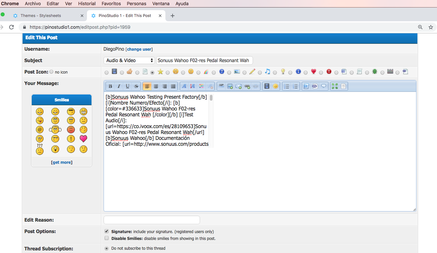
Task: Insert the pink heart smilie
Action: tap(83, 139)
